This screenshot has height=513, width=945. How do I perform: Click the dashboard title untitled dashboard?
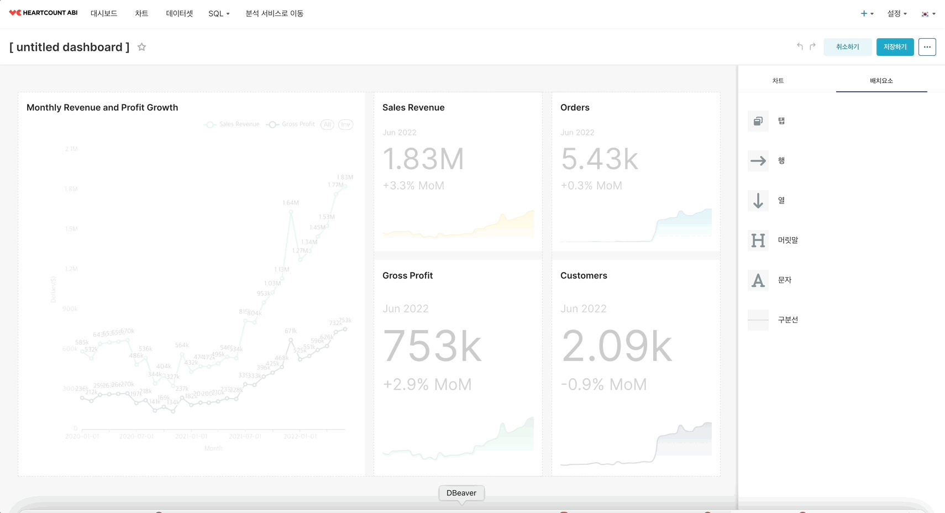[x=69, y=47]
